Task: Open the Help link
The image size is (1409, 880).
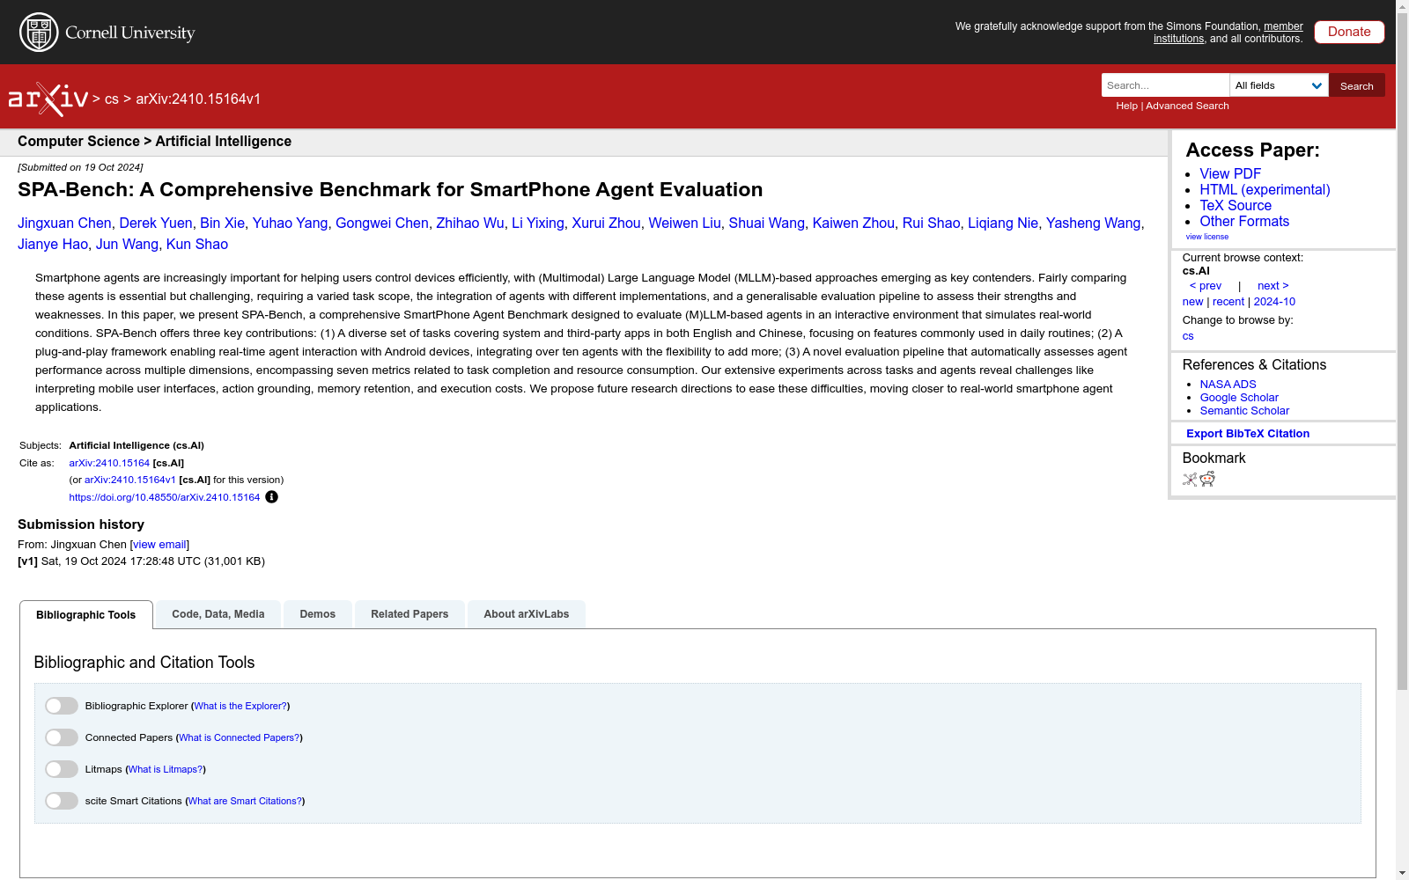Action: pyautogui.click(x=1127, y=106)
